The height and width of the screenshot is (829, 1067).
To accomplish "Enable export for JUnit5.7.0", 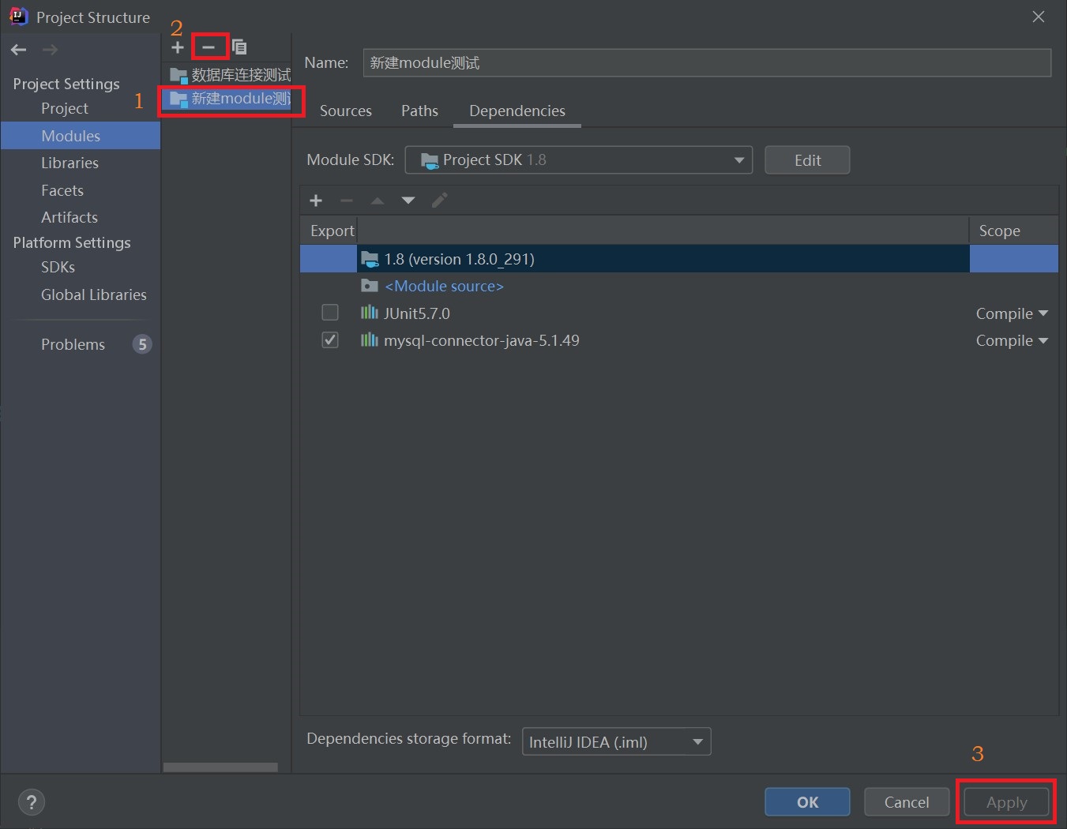I will coord(330,313).
